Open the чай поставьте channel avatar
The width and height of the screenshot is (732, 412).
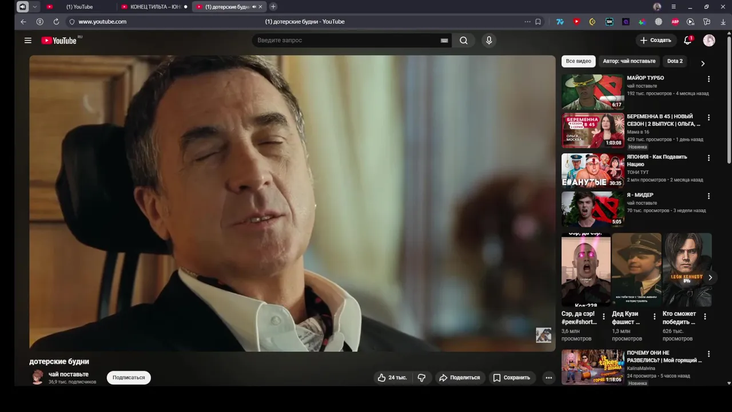coord(37,377)
